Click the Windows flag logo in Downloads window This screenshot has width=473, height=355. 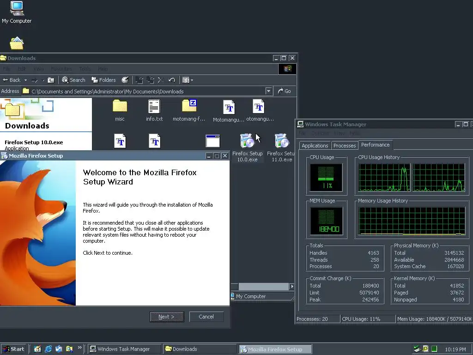(x=287, y=69)
